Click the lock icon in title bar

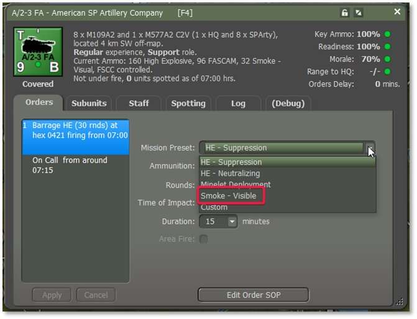(x=345, y=13)
